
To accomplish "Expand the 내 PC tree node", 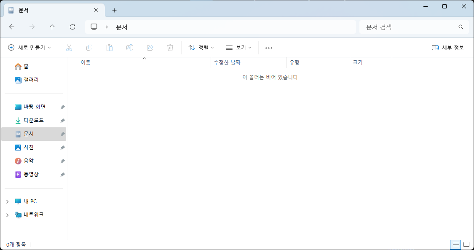I will tap(8, 202).
